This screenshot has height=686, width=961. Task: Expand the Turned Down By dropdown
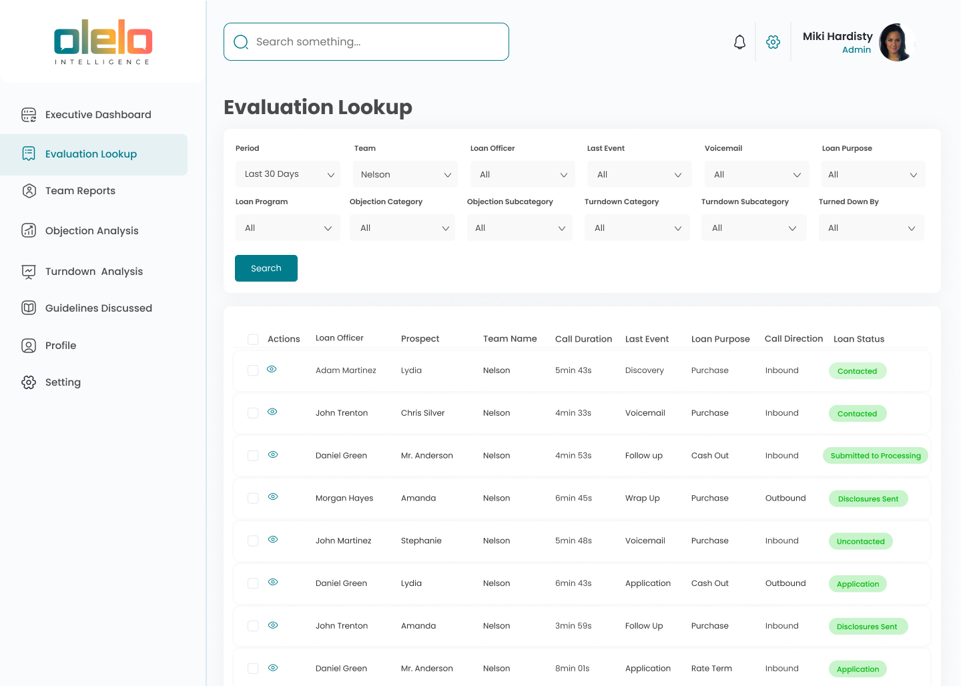(x=871, y=228)
